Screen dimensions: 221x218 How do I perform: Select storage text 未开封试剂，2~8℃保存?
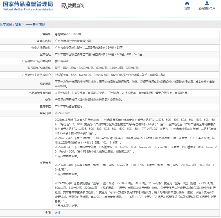coord(122,93)
